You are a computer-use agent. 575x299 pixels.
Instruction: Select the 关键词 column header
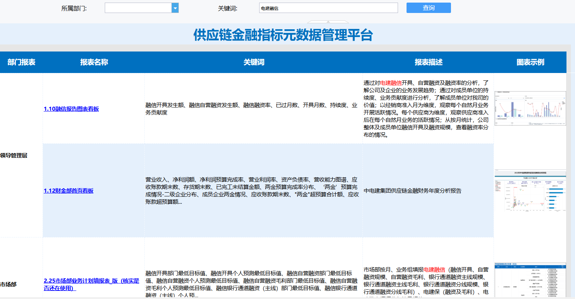pyautogui.click(x=254, y=62)
